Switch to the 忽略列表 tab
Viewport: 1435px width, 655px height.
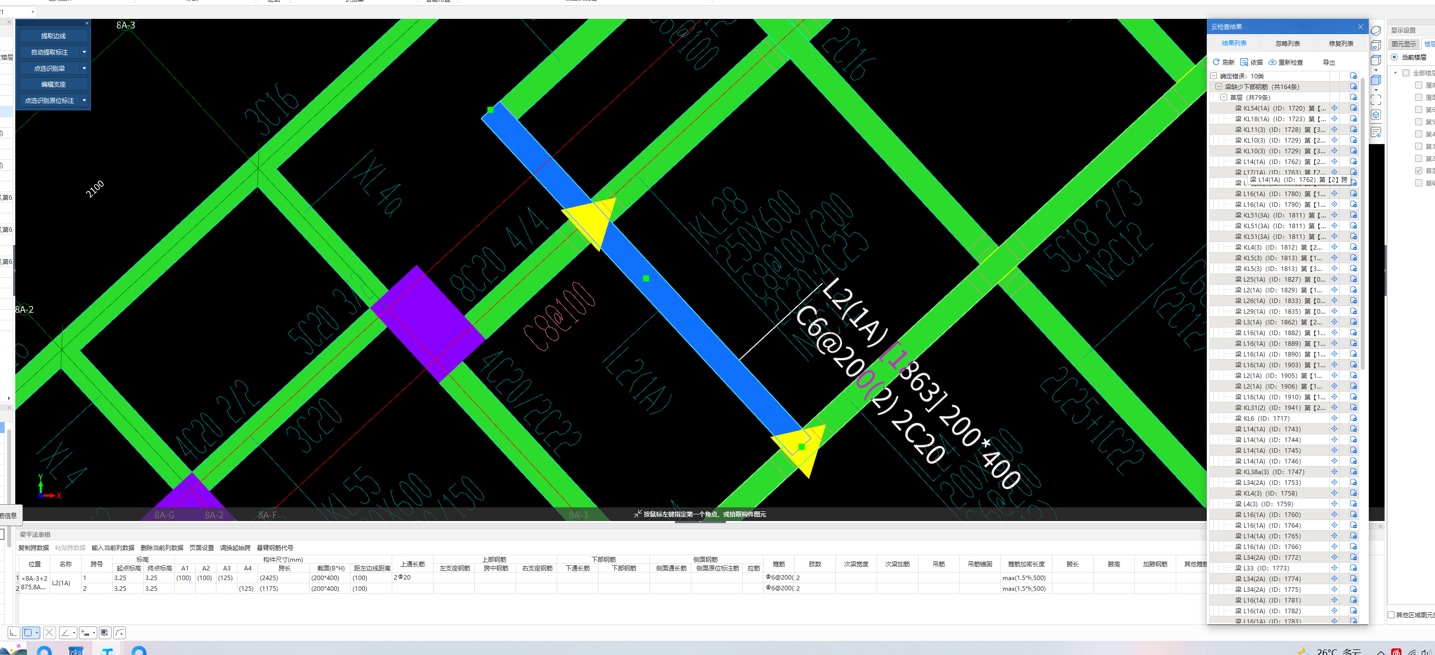pyautogui.click(x=1287, y=43)
